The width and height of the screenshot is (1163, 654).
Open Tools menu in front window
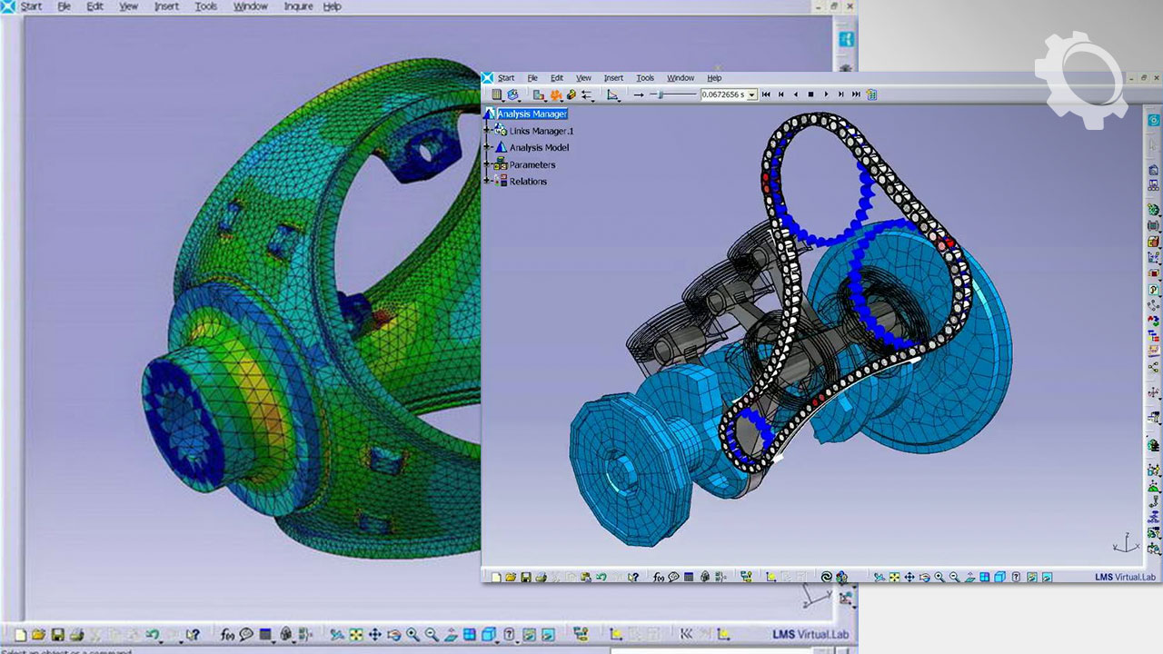click(645, 78)
